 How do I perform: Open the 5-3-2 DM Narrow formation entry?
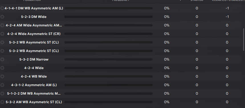(x=34, y=59)
